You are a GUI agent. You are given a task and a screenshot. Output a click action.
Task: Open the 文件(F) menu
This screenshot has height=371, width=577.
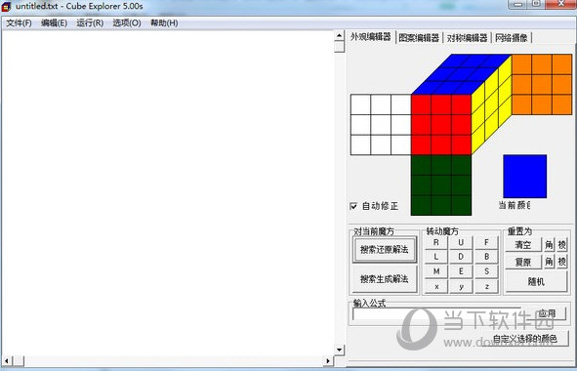(19, 23)
